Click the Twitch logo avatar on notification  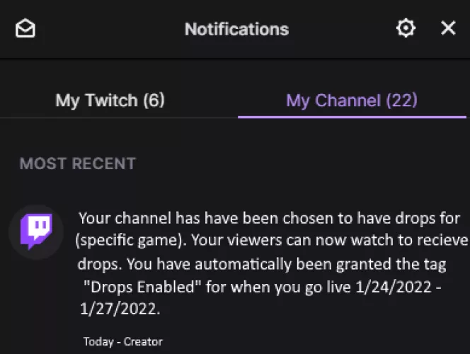[x=35, y=232]
